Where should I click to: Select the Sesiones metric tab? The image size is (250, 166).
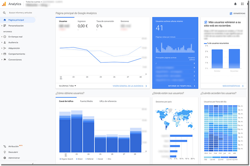point(126,25)
